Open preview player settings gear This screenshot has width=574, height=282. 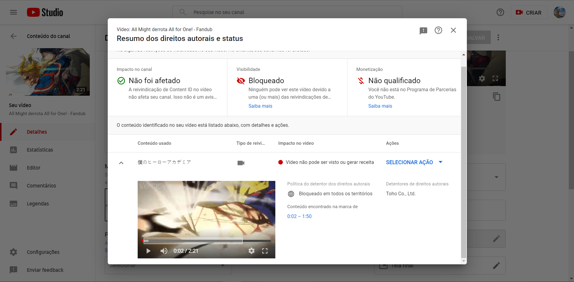pyautogui.click(x=251, y=251)
